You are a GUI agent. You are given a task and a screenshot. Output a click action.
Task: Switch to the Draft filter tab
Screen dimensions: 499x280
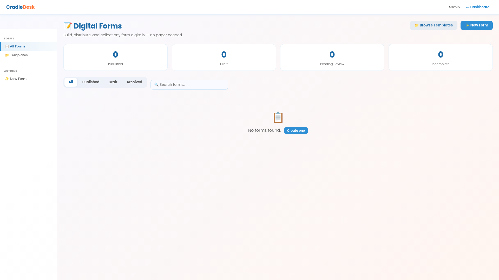[x=113, y=82]
